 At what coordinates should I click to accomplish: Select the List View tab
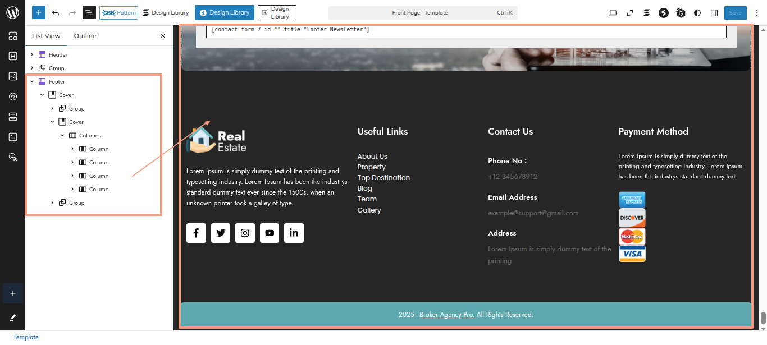coord(46,36)
